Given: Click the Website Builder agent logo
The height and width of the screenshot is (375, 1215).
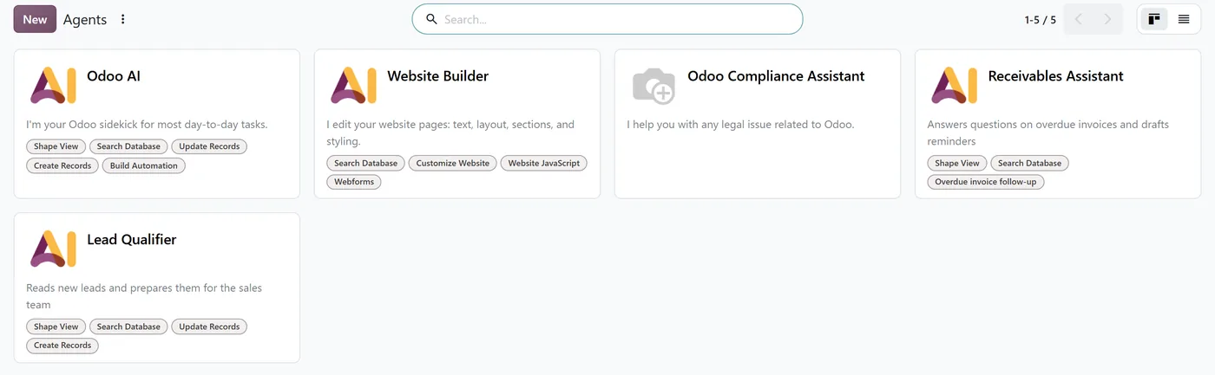Looking at the screenshot, I should click(353, 85).
